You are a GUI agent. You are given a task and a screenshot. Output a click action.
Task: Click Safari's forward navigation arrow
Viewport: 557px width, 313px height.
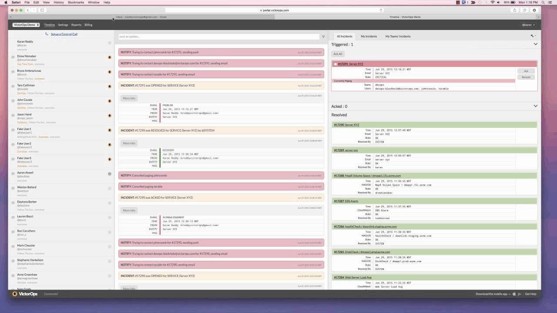[33, 10]
